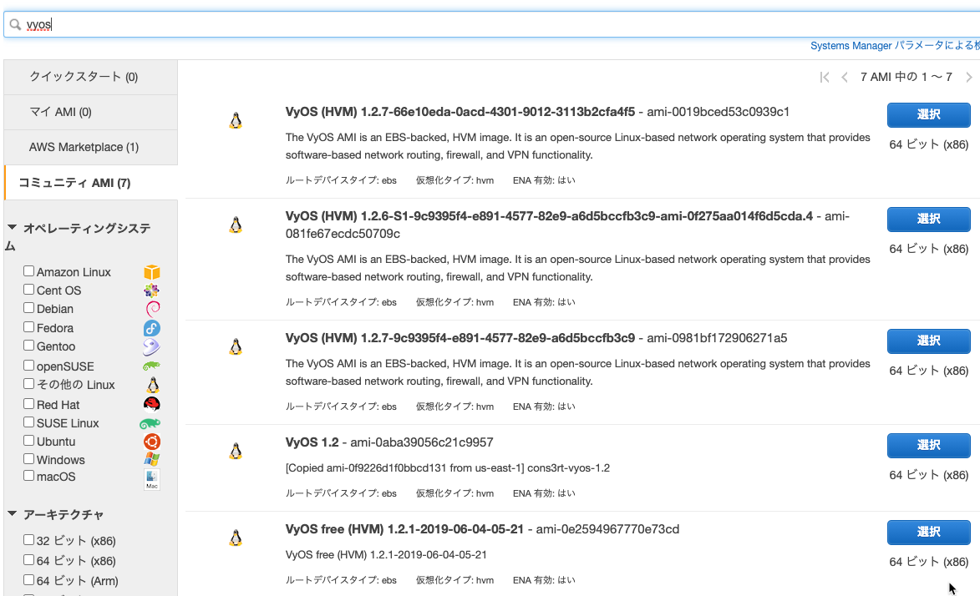Click the Fedora logo icon
The width and height of the screenshot is (980, 596).
[x=152, y=328]
